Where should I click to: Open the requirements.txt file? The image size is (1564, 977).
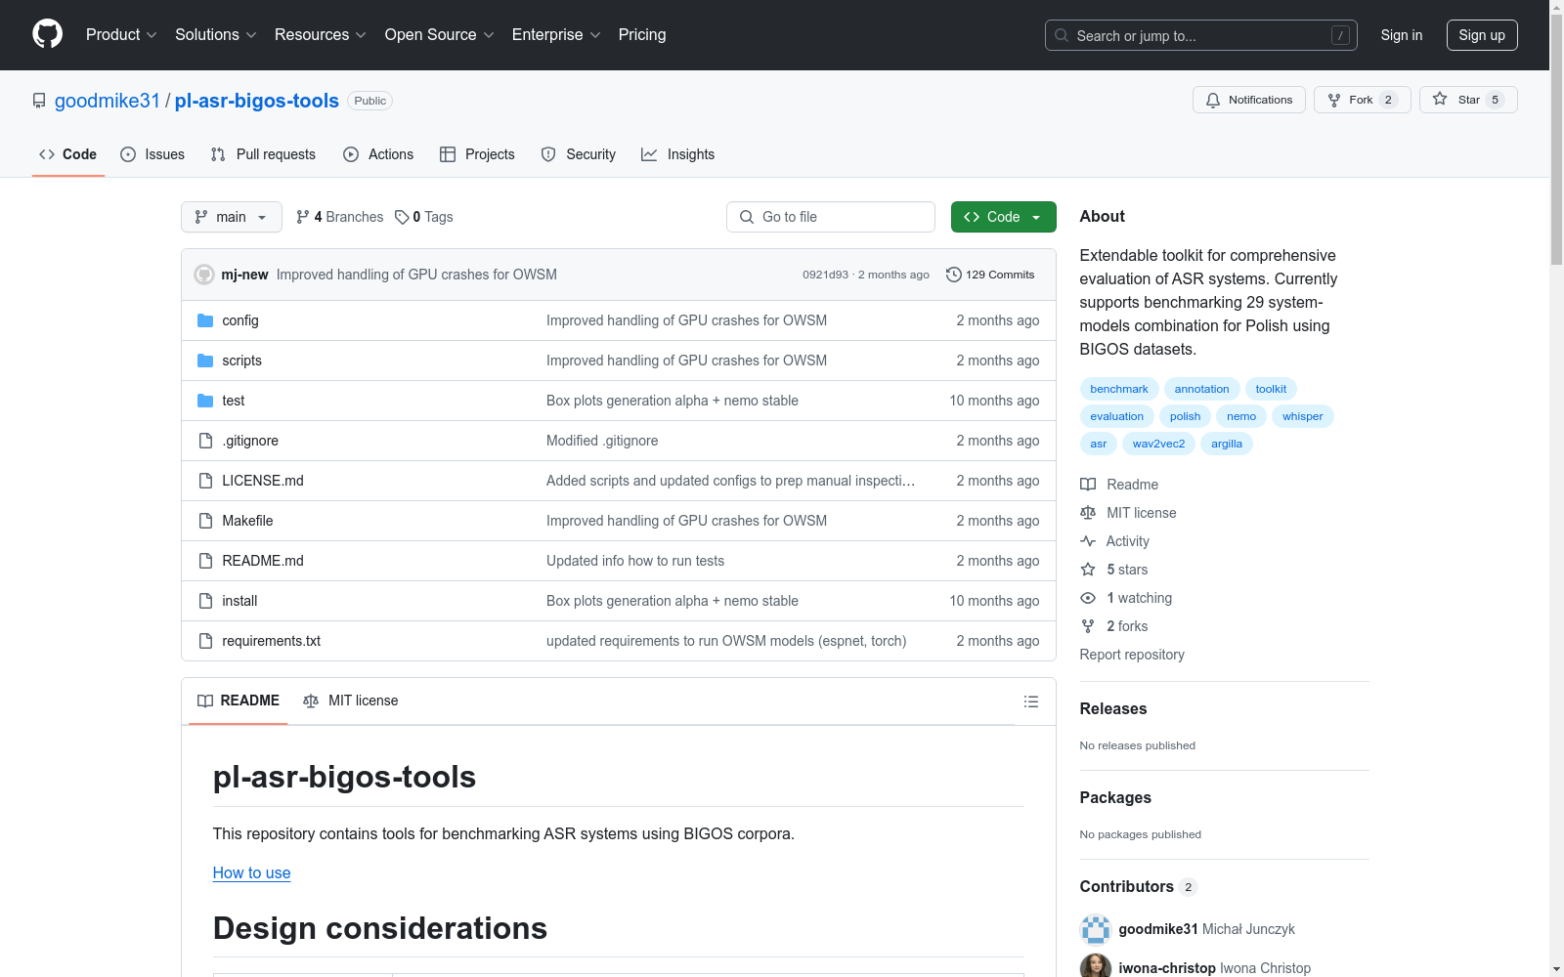[272, 641]
